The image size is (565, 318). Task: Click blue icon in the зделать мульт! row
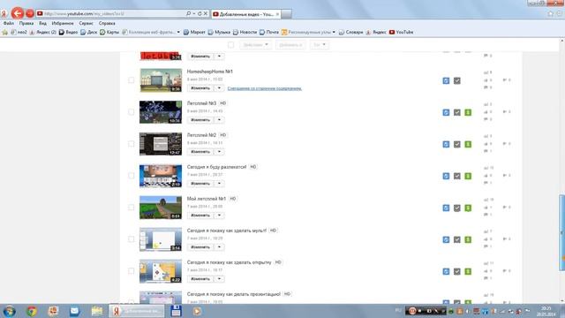(446, 239)
